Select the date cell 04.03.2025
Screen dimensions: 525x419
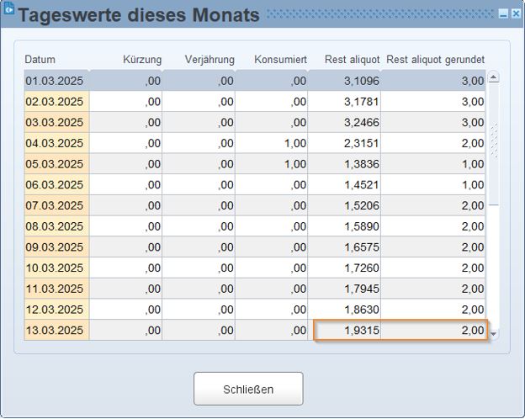55,143
